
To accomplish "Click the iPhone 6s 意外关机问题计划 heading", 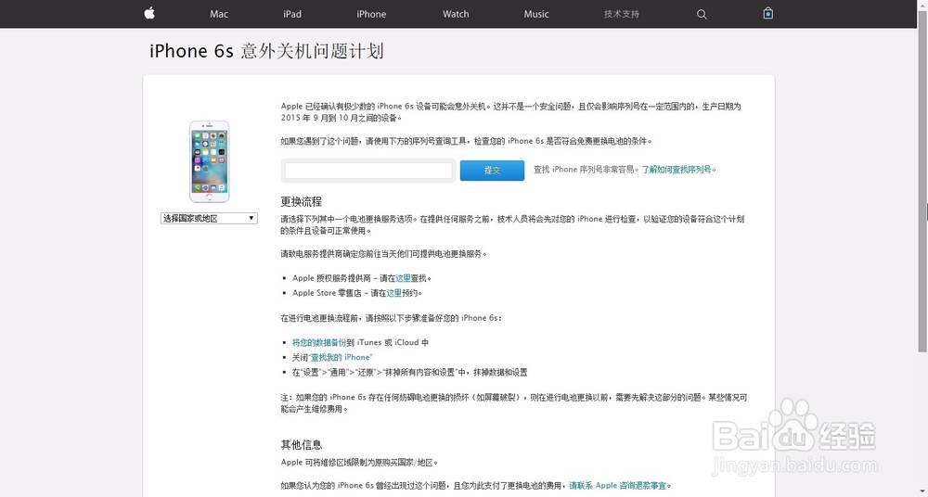I will [267, 51].
